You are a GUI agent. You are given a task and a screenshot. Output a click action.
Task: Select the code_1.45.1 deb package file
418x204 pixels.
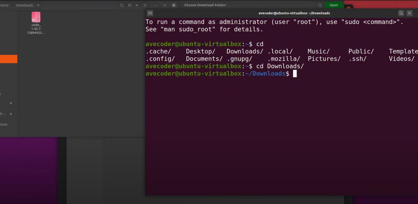[x=36, y=23]
